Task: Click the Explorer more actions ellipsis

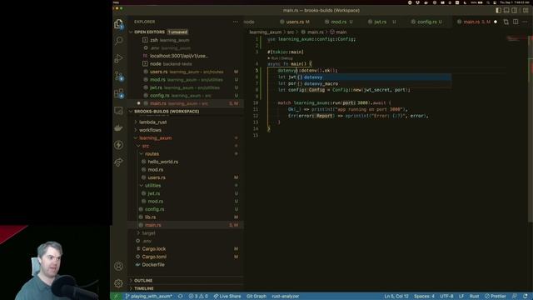Action: tap(236, 22)
